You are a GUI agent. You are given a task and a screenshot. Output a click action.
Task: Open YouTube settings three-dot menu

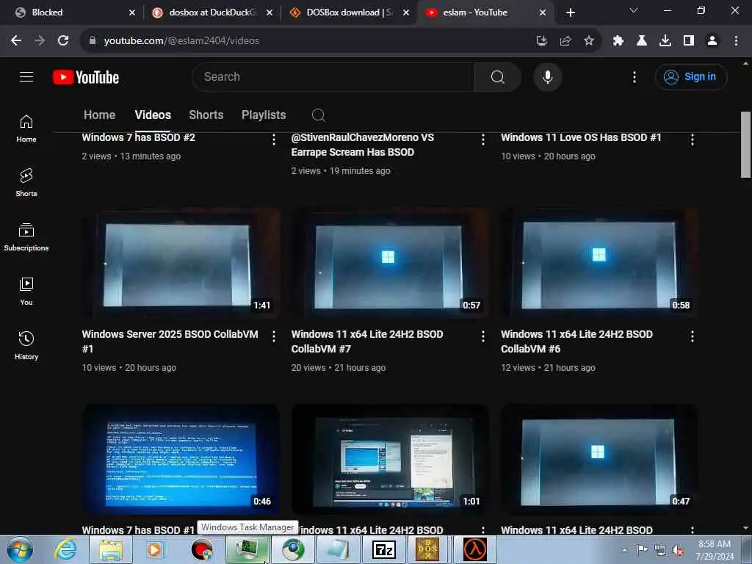click(x=634, y=76)
